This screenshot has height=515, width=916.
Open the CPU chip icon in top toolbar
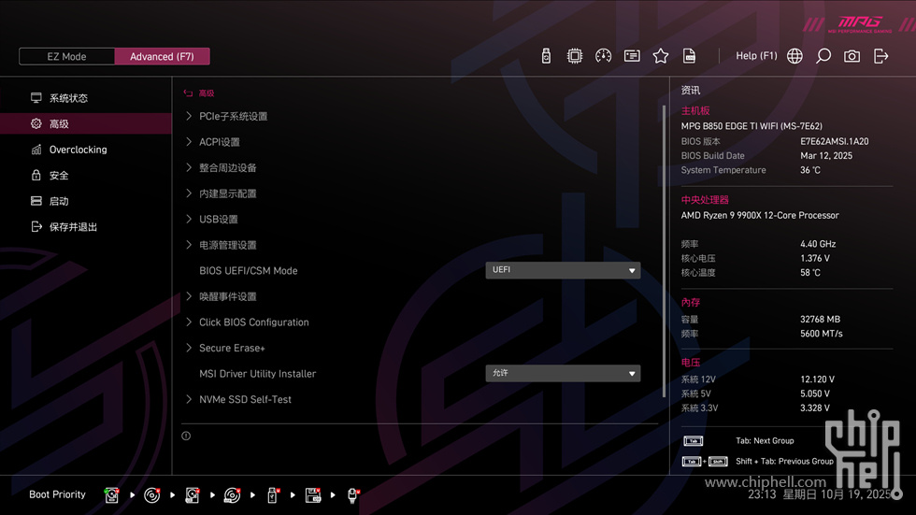pos(575,56)
